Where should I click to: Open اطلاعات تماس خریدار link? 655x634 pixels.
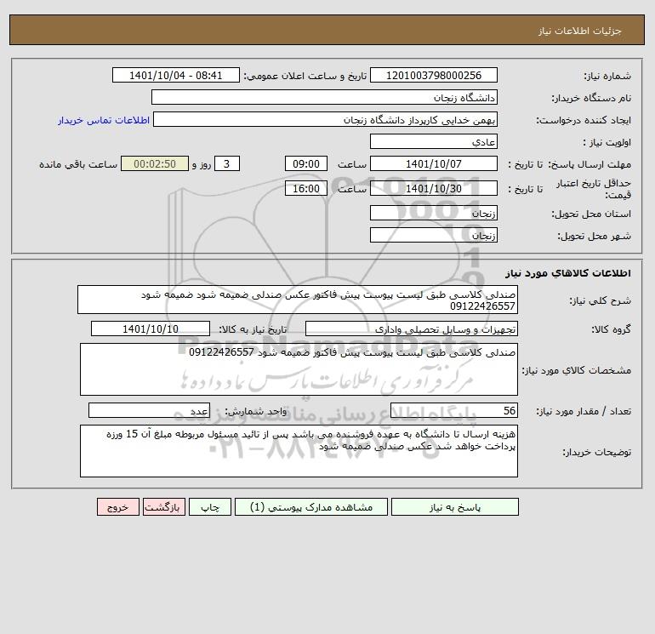tap(104, 120)
